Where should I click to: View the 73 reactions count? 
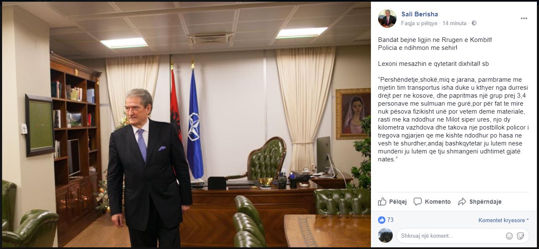click(x=390, y=220)
